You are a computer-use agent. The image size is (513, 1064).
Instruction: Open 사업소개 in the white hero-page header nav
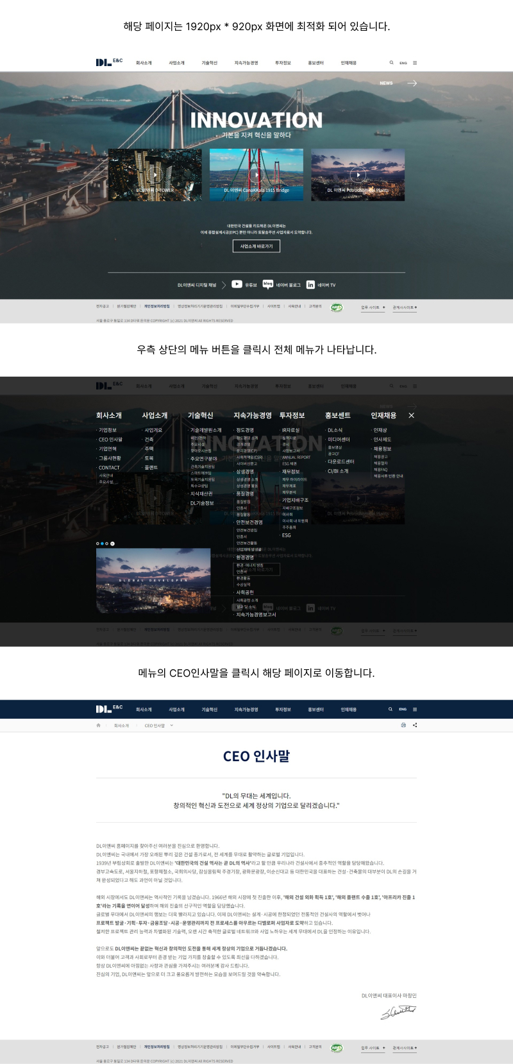click(x=176, y=63)
